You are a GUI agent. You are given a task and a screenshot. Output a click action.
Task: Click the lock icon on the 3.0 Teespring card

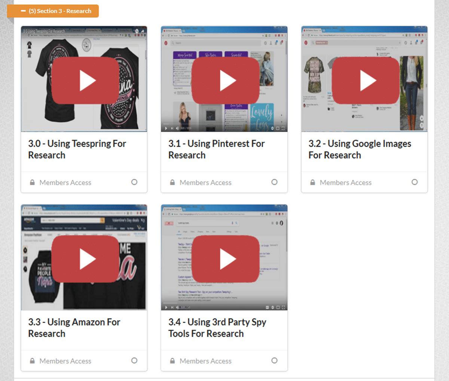32,183
